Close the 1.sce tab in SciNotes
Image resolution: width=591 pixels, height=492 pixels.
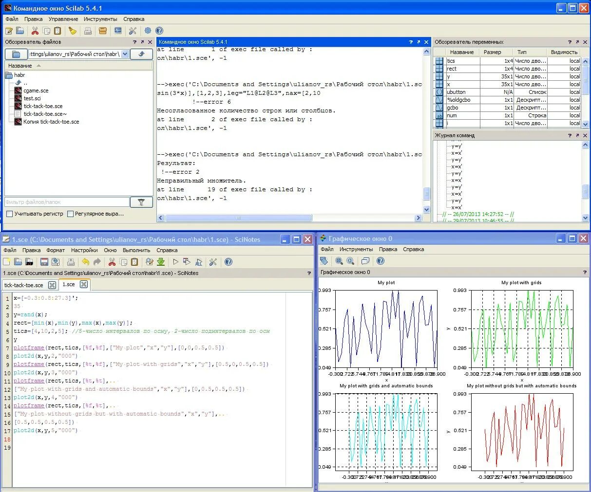[84, 284]
